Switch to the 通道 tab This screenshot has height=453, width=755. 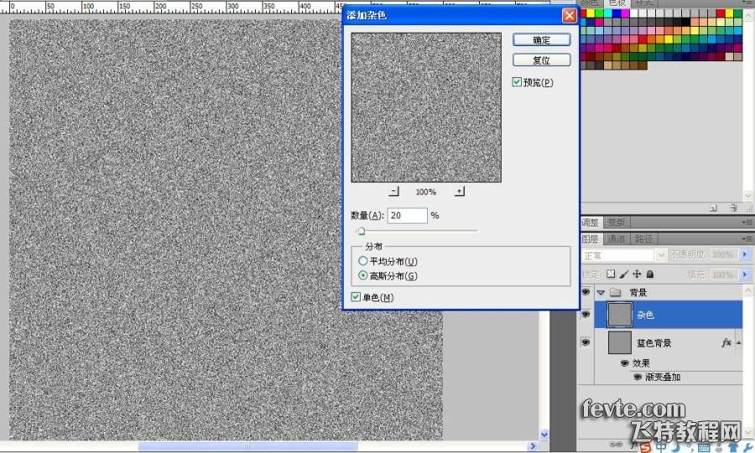point(617,239)
